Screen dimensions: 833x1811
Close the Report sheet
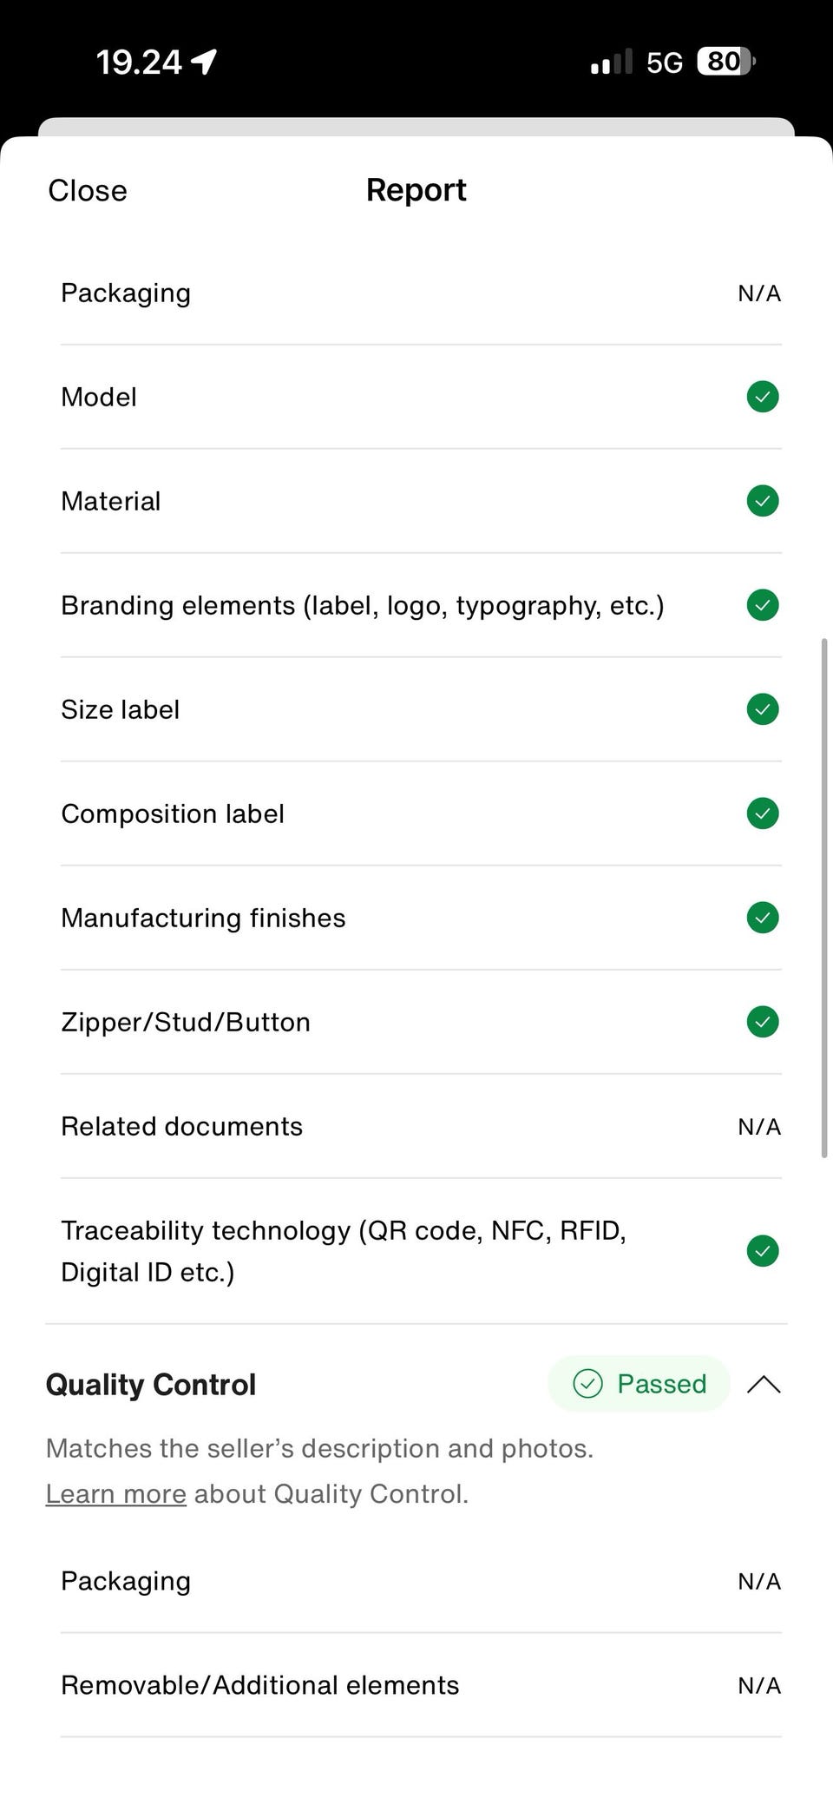pyautogui.click(x=88, y=190)
